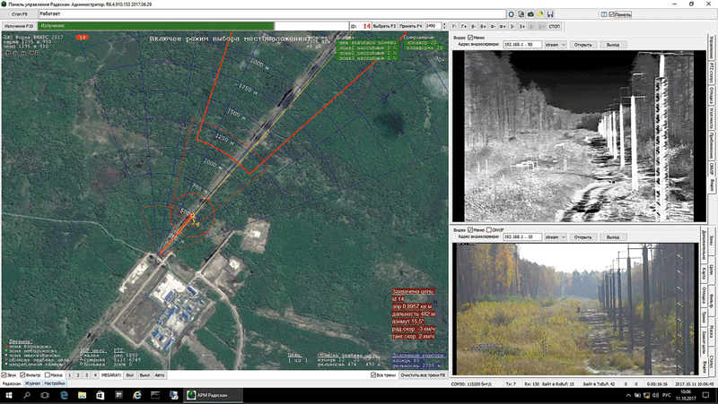This screenshot has width=718, height=404.
Task: Select preset button 4
Action: 95,375
